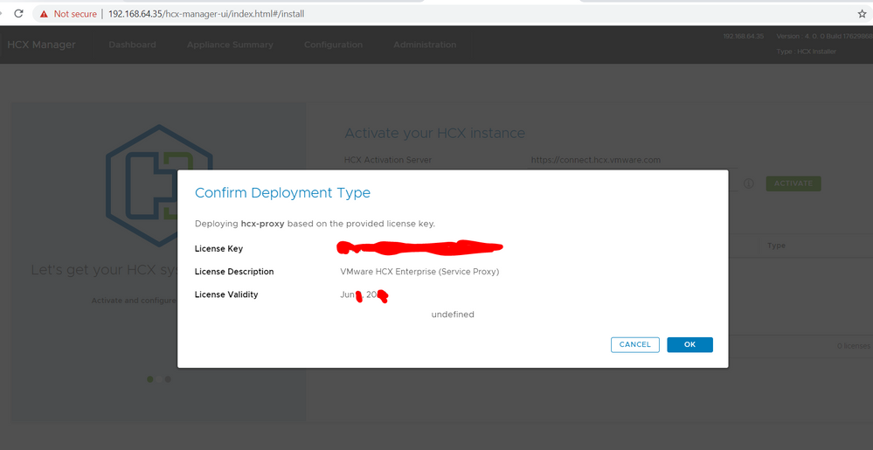Click the VMware HCX Enterprise (Service Proxy) text
This screenshot has width=873, height=450.
(419, 272)
